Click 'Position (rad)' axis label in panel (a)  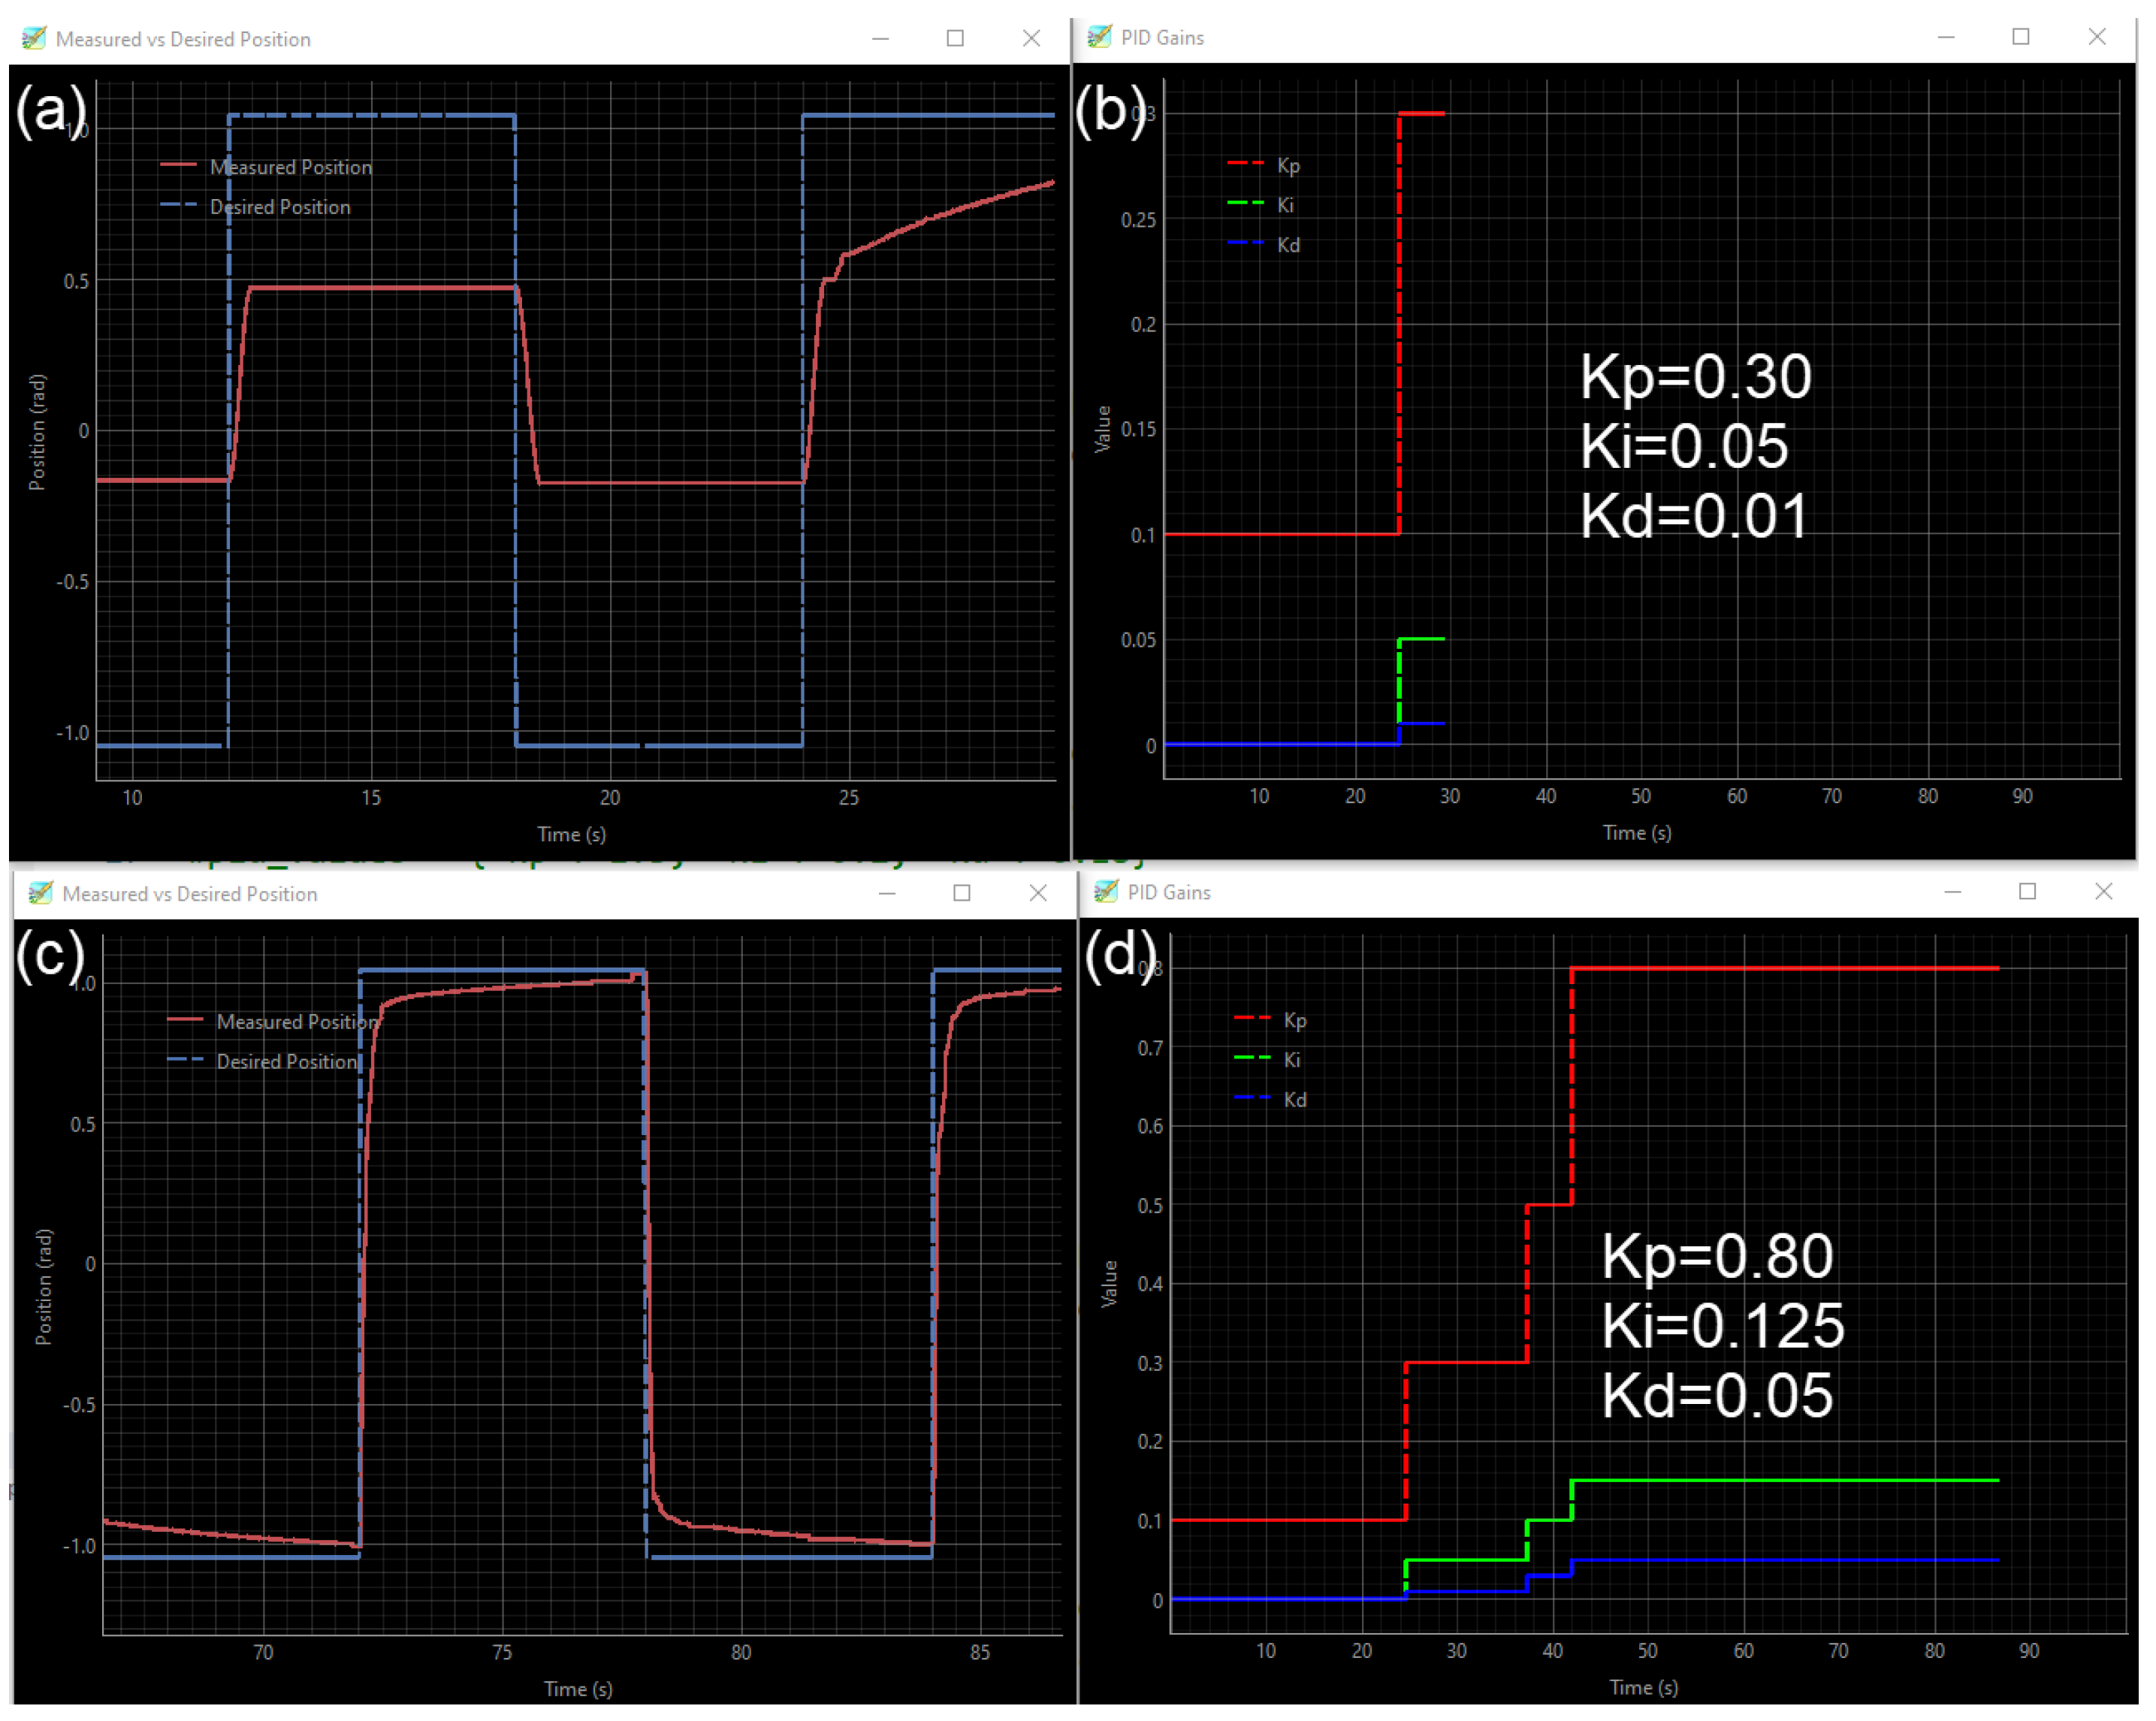point(37,432)
